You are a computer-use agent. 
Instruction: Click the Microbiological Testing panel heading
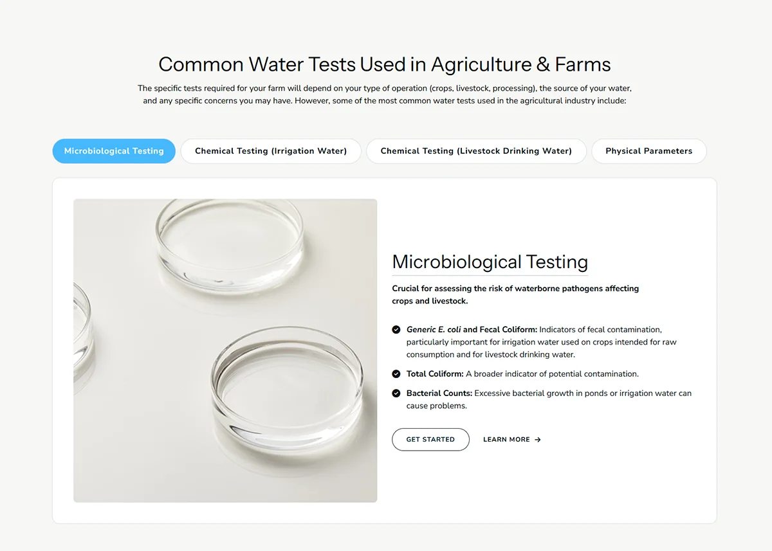(490, 262)
